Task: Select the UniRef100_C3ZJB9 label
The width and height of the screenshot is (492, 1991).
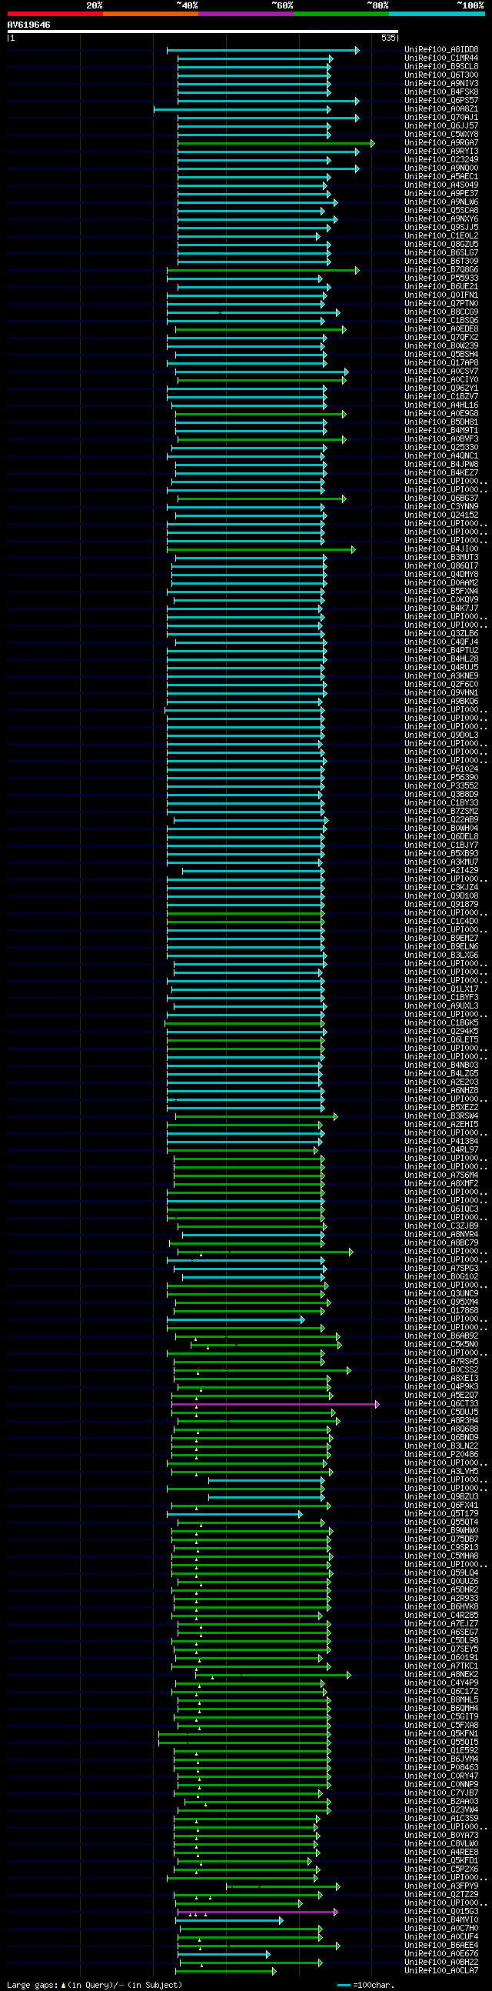Action: pos(441,1226)
